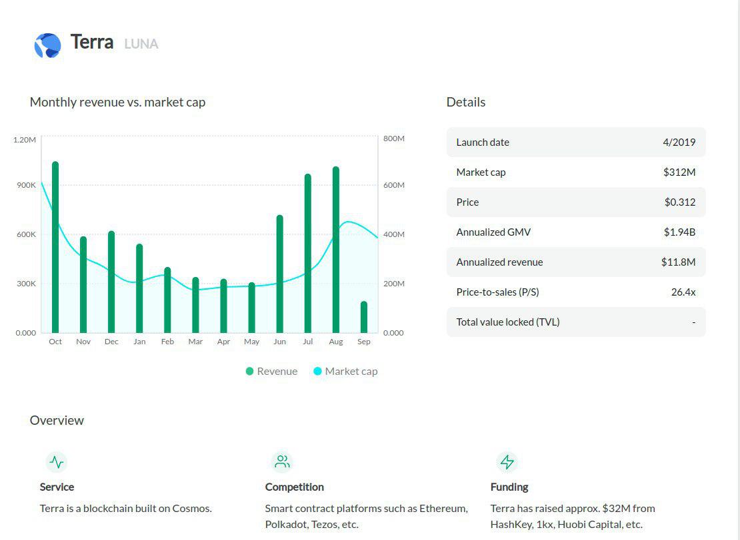Click the Price-to-sales (P/S) label
The height and width of the screenshot is (540, 740).
tap(498, 292)
